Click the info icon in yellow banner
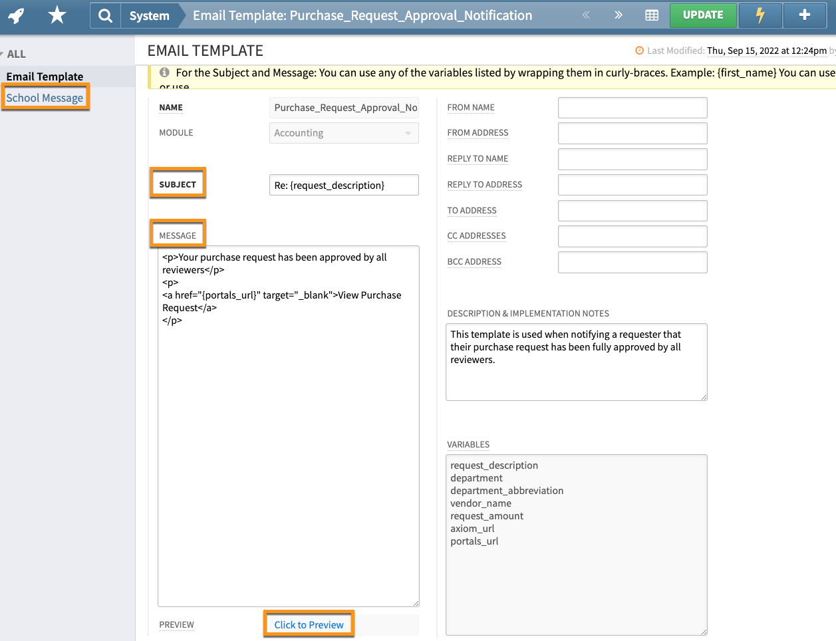The width and height of the screenshot is (836, 641). [x=164, y=72]
